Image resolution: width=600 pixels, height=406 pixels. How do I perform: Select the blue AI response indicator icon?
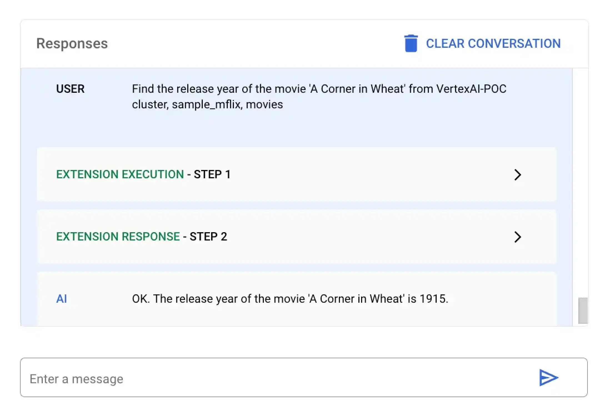pos(62,299)
